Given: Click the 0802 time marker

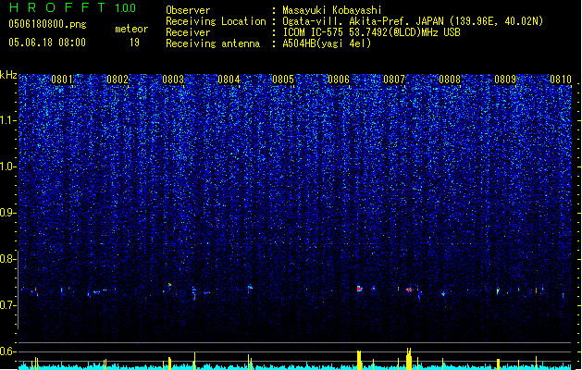Looking at the screenshot, I should click(x=118, y=80).
